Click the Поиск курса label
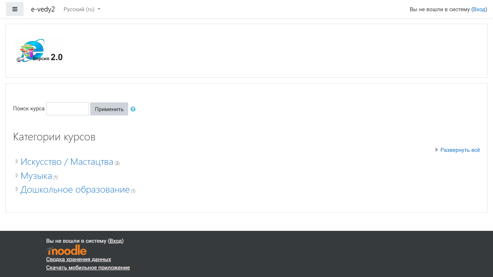 pos(29,109)
